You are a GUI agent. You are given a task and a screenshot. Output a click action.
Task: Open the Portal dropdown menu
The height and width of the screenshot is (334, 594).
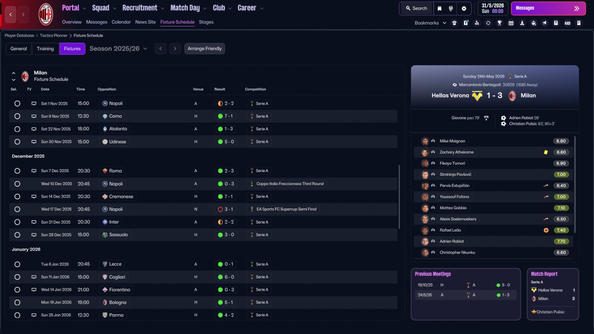tap(74, 8)
